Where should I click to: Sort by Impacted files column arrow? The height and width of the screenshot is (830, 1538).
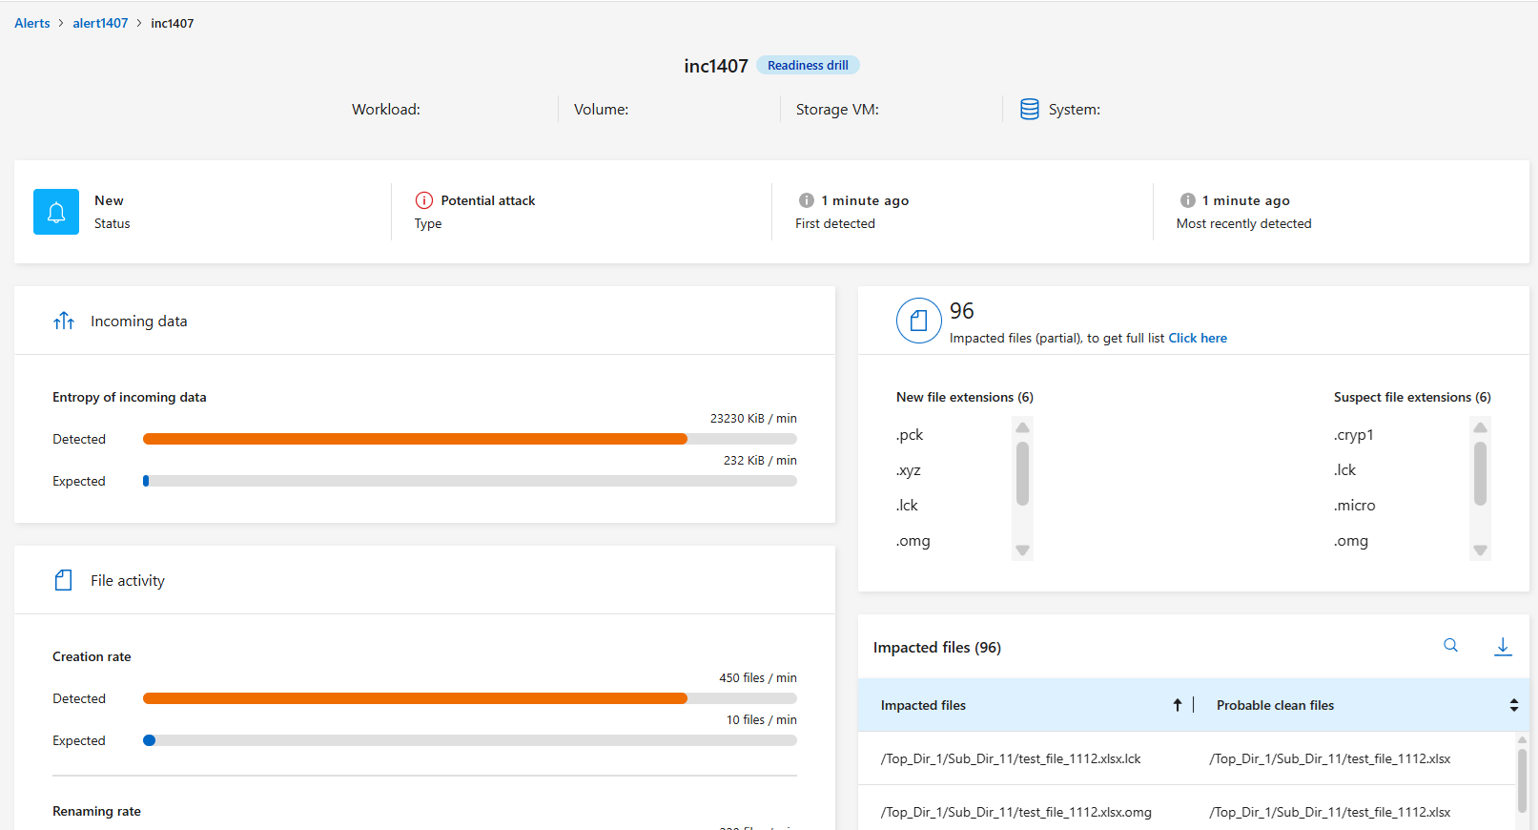(1177, 705)
